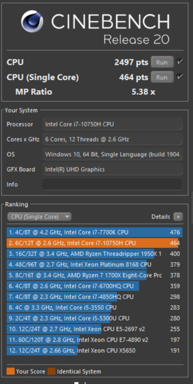Click the Details label in Ranking
The image size is (193, 384).
(x=161, y=217)
